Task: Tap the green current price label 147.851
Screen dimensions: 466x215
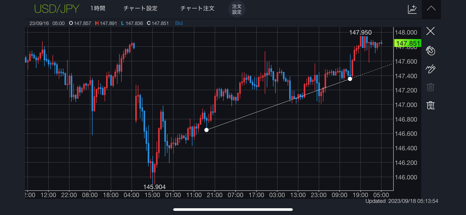Action: (408, 43)
